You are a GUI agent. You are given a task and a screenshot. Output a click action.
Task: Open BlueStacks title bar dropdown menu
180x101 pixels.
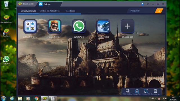click(x=148, y=4)
